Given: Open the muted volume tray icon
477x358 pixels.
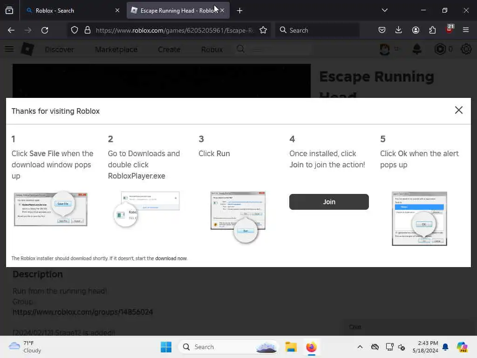Looking at the screenshot, I should click(x=402, y=347).
